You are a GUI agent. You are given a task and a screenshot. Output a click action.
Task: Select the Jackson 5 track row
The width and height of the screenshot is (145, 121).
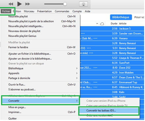(112, 28)
